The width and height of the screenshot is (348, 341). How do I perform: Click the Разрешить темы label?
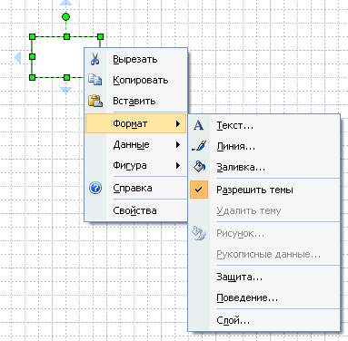pyautogui.click(x=254, y=190)
